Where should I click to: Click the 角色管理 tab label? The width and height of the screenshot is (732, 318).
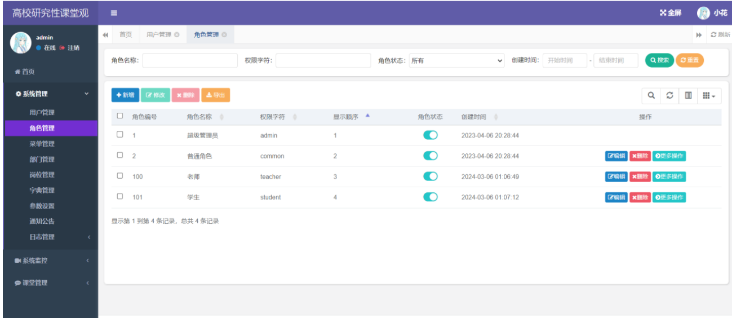[x=206, y=35]
